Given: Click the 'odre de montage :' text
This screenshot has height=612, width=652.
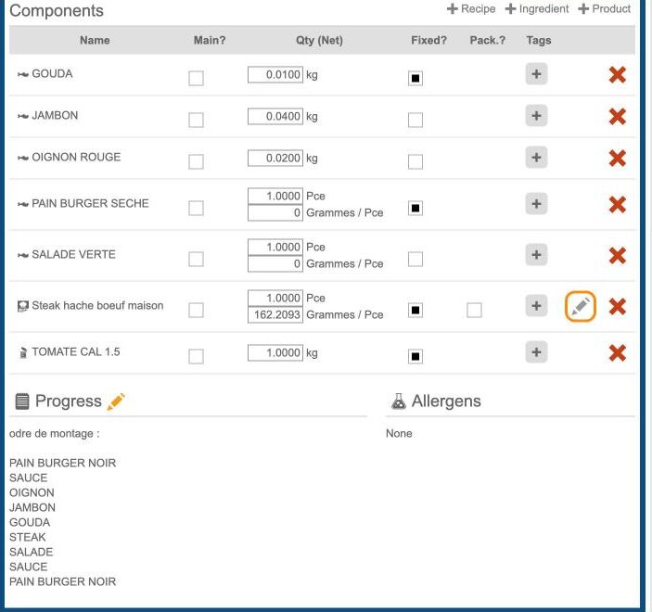Looking at the screenshot, I should [55, 434].
